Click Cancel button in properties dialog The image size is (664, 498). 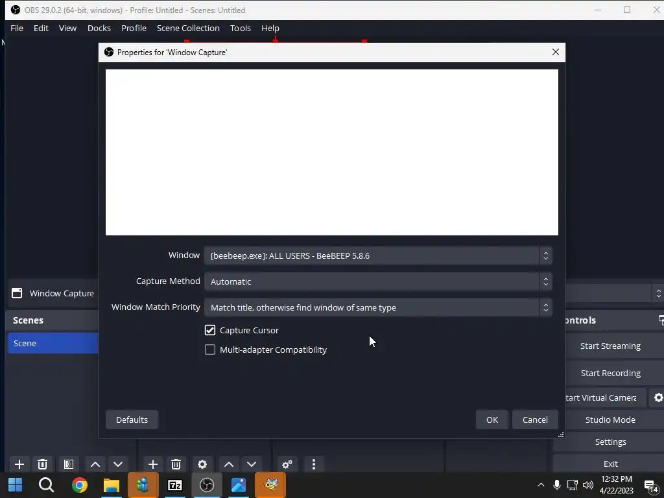point(535,420)
